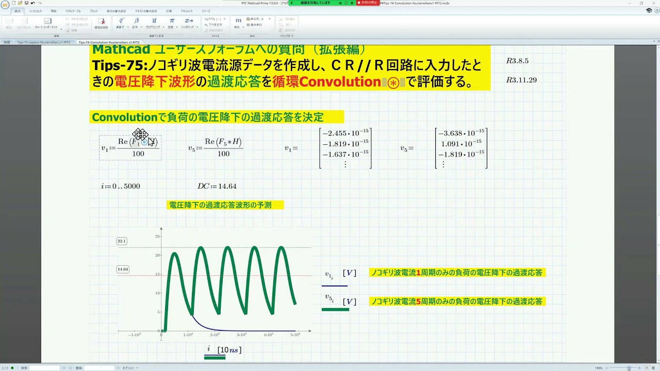Switch to the 行列/テーブル ribbon tab
Image resolution: width=660 pixels, height=371 pixels.
(x=73, y=11)
